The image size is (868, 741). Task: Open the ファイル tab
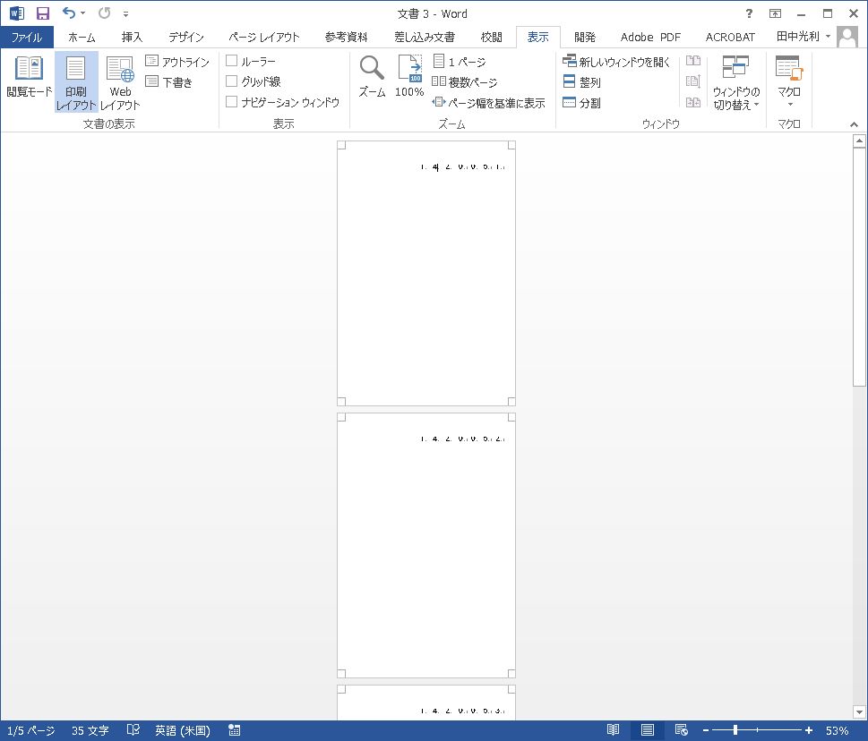[x=27, y=37]
